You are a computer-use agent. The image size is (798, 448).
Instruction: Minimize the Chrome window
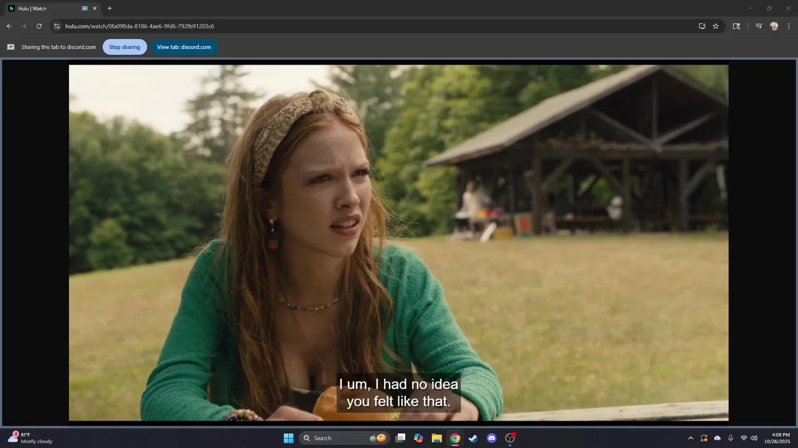(750, 8)
